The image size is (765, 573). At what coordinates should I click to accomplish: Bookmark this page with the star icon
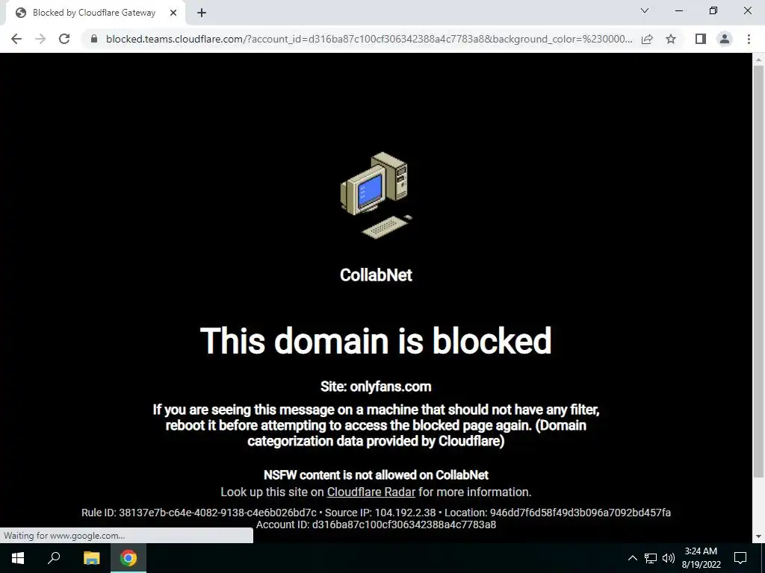671,39
